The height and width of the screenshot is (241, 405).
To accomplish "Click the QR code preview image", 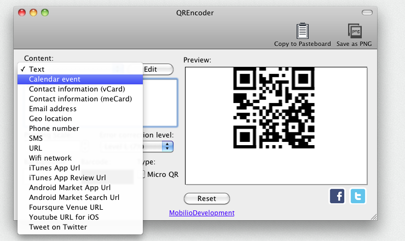I will (274, 107).
